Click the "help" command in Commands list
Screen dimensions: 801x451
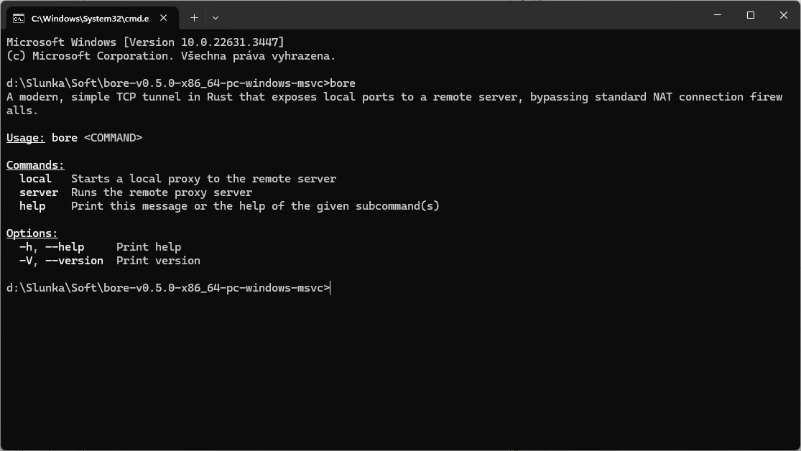point(32,206)
